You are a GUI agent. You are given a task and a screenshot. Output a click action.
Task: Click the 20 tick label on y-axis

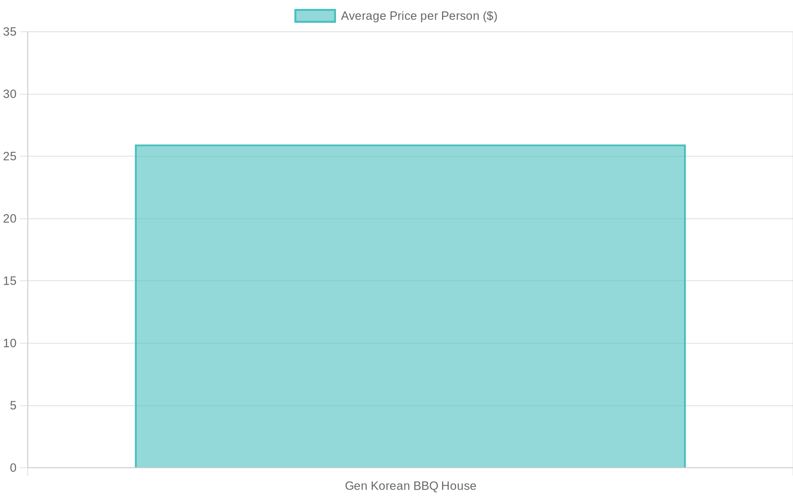click(10, 218)
